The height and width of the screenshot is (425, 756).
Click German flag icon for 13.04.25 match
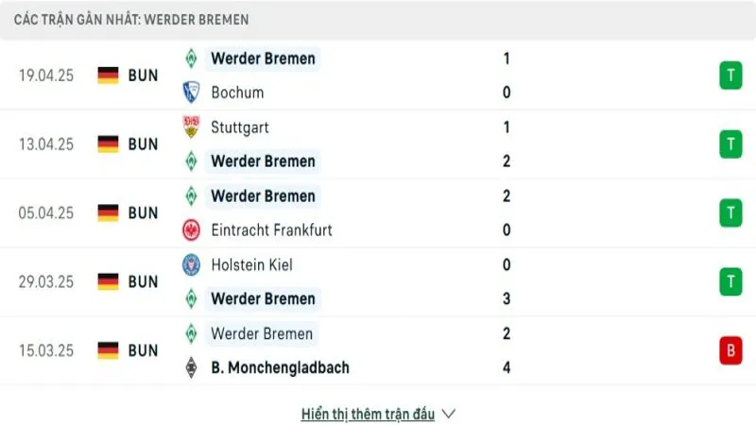108,144
